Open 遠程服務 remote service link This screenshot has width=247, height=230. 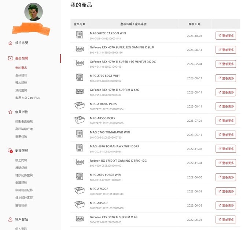click(x=21, y=205)
